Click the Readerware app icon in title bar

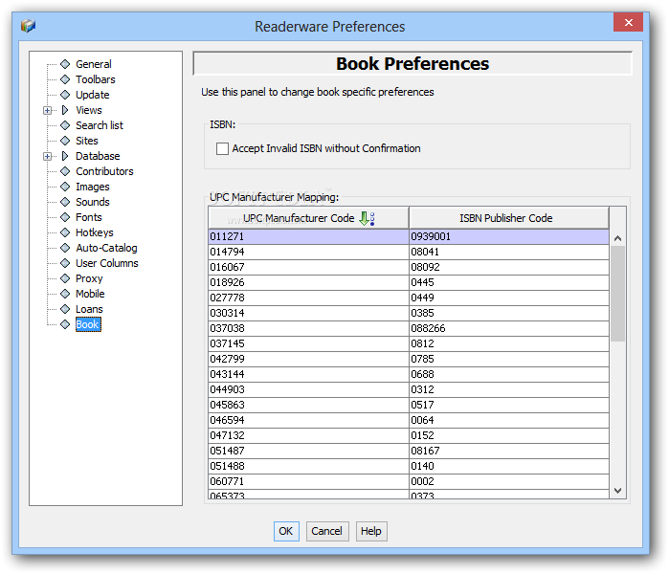tap(28, 26)
